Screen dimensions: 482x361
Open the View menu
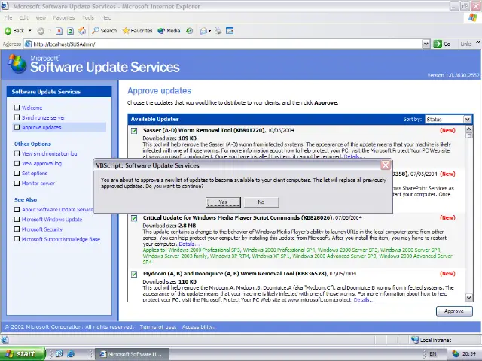tap(41, 18)
